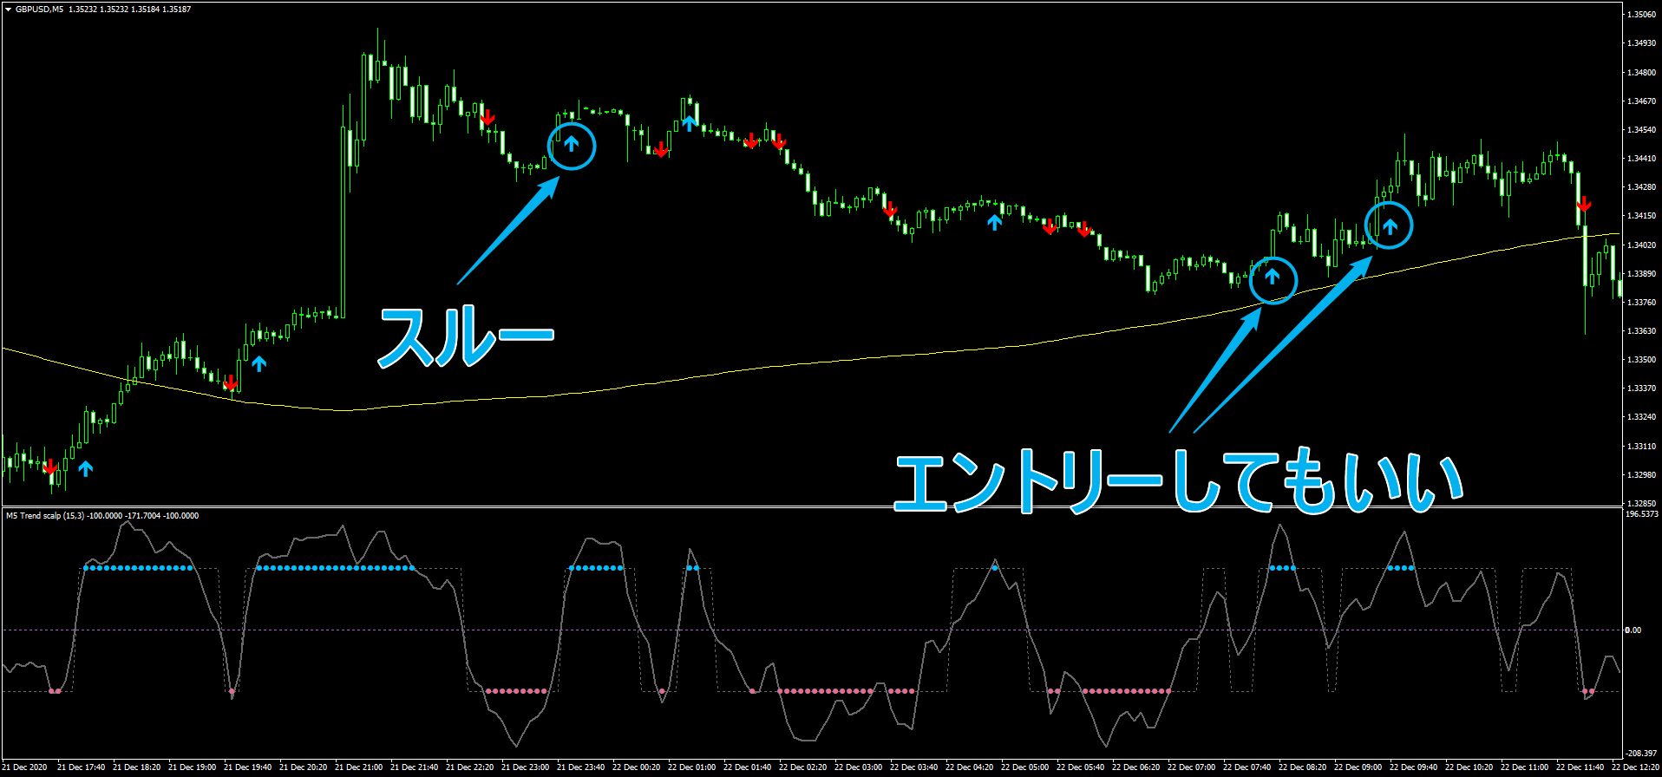Click the lone blue dot near 04:20
This screenshot has width=1662, height=777.
point(995,568)
